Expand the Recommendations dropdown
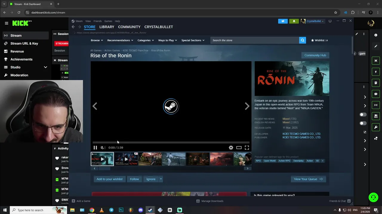This screenshot has height=214, width=382. point(120,40)
